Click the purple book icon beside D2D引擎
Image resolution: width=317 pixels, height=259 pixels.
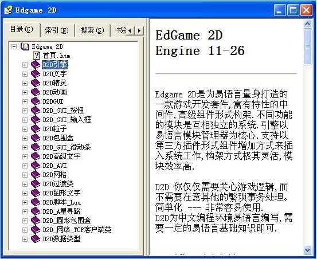pyautogui.click(x=36, y=65)
